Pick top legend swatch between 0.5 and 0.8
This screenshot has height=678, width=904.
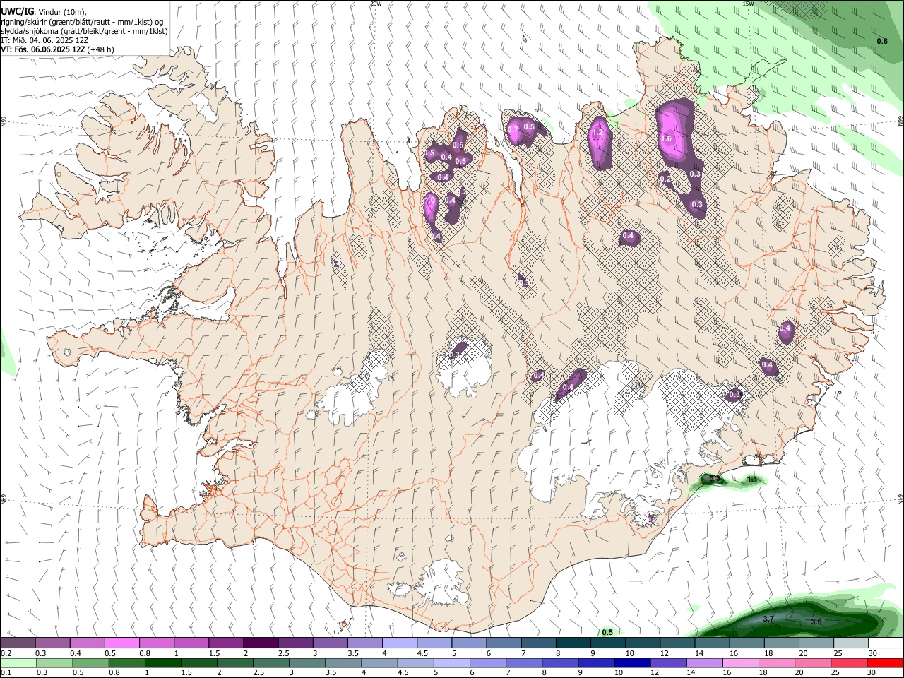[122, 643]
